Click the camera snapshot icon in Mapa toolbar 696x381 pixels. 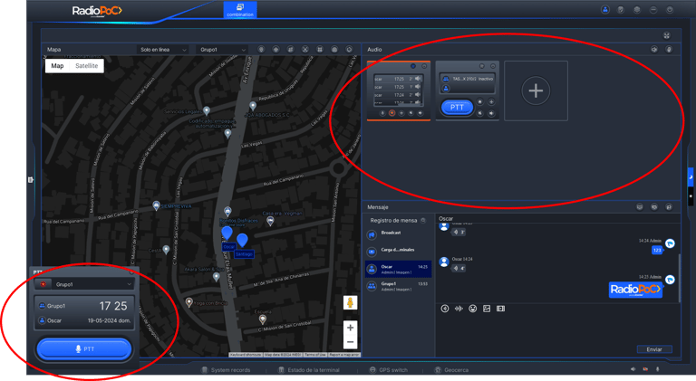click(x=334, y=49)
